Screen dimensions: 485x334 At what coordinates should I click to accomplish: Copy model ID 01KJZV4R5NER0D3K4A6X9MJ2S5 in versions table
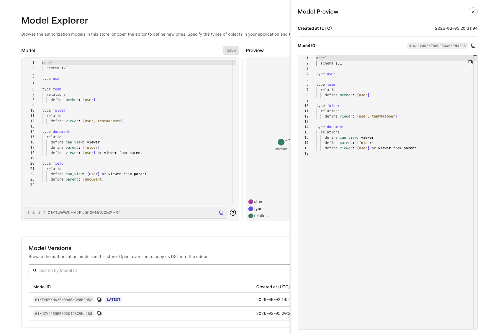pyautogui.click(x=99, y=313)
